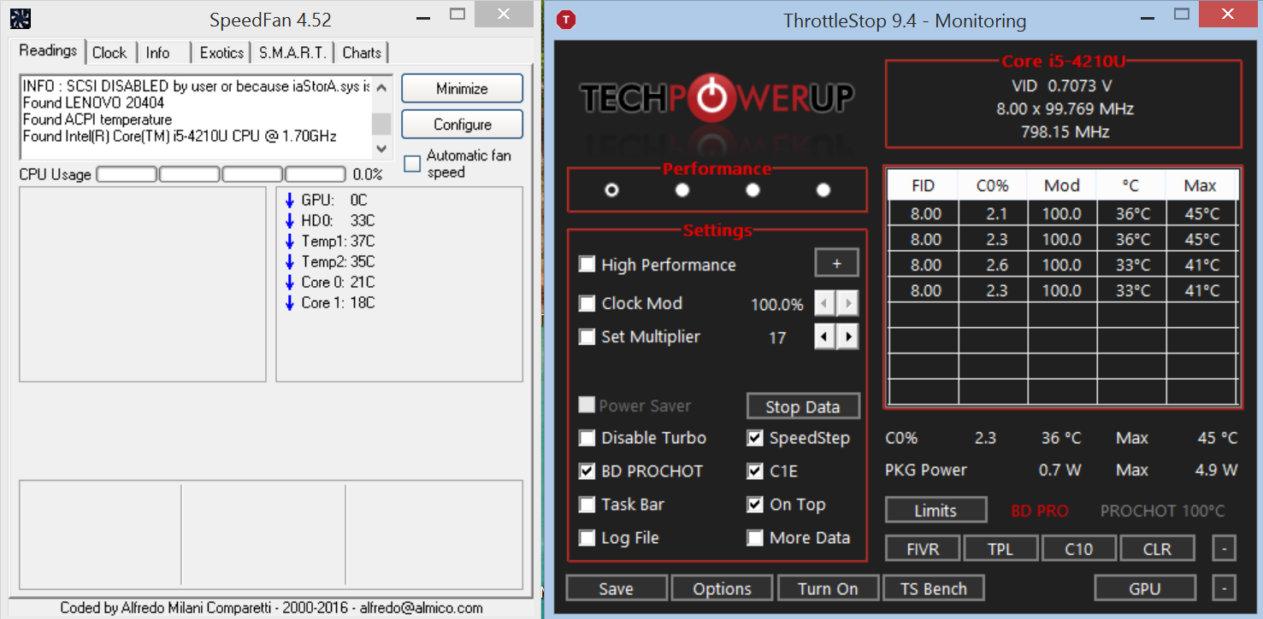Select the fourth Performance profile radio button
The height and width of the screenshot is (619, 1263).
coord(823,190)
